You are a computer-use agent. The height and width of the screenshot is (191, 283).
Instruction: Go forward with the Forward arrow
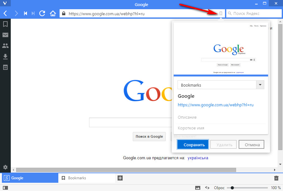click(16, 13)
